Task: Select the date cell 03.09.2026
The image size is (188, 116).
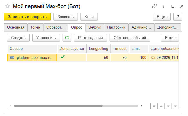Action: (x=164, y=57)
